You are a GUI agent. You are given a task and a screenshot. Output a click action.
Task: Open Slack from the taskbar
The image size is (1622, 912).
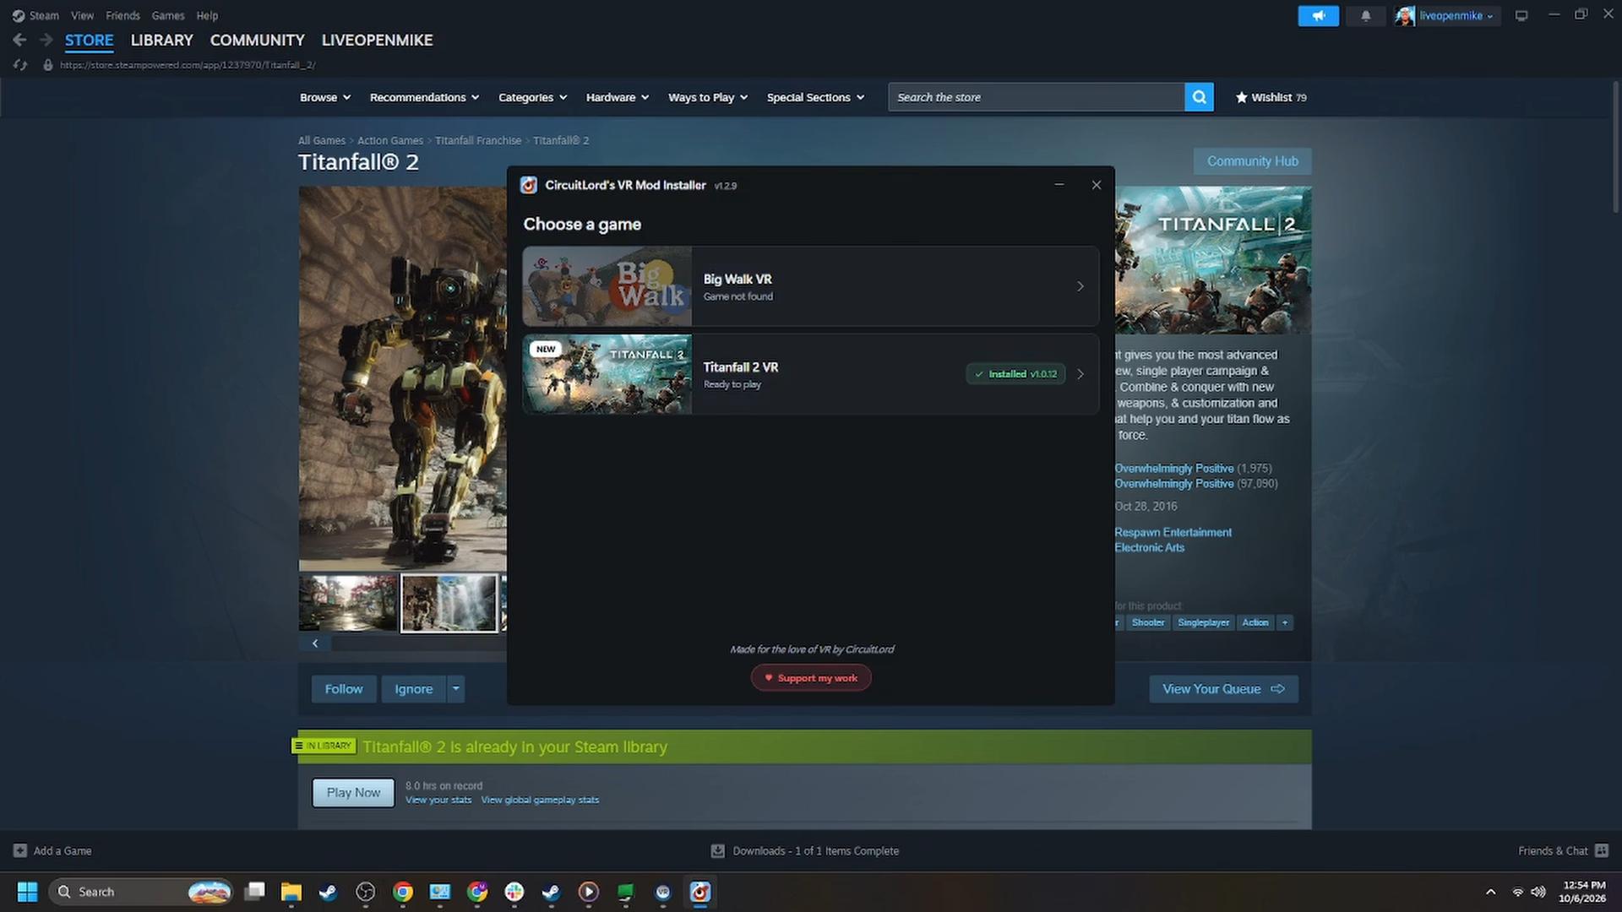click(x=514, y=892)
